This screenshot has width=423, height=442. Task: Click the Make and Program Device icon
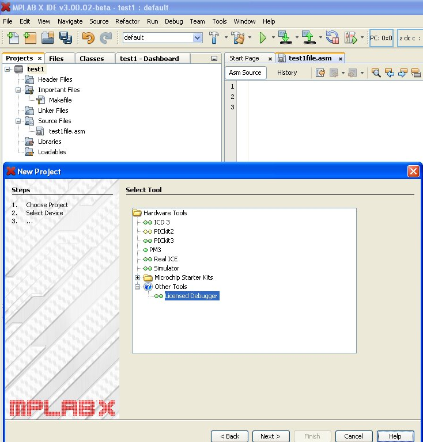(x=285, y=37)
